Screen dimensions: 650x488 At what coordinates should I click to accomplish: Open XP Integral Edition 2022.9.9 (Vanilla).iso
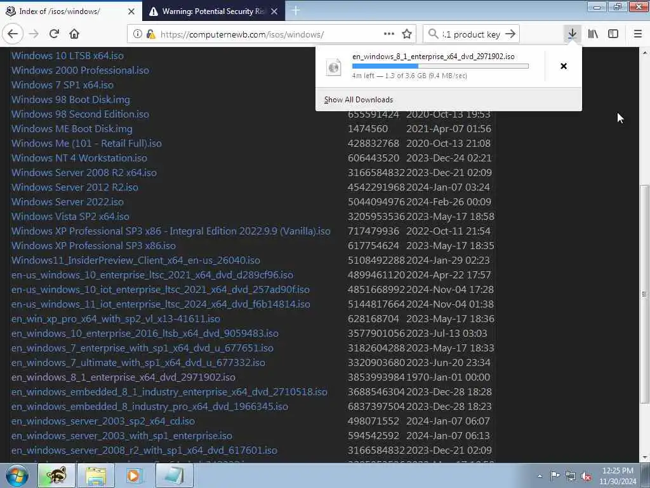coord(171,231)
